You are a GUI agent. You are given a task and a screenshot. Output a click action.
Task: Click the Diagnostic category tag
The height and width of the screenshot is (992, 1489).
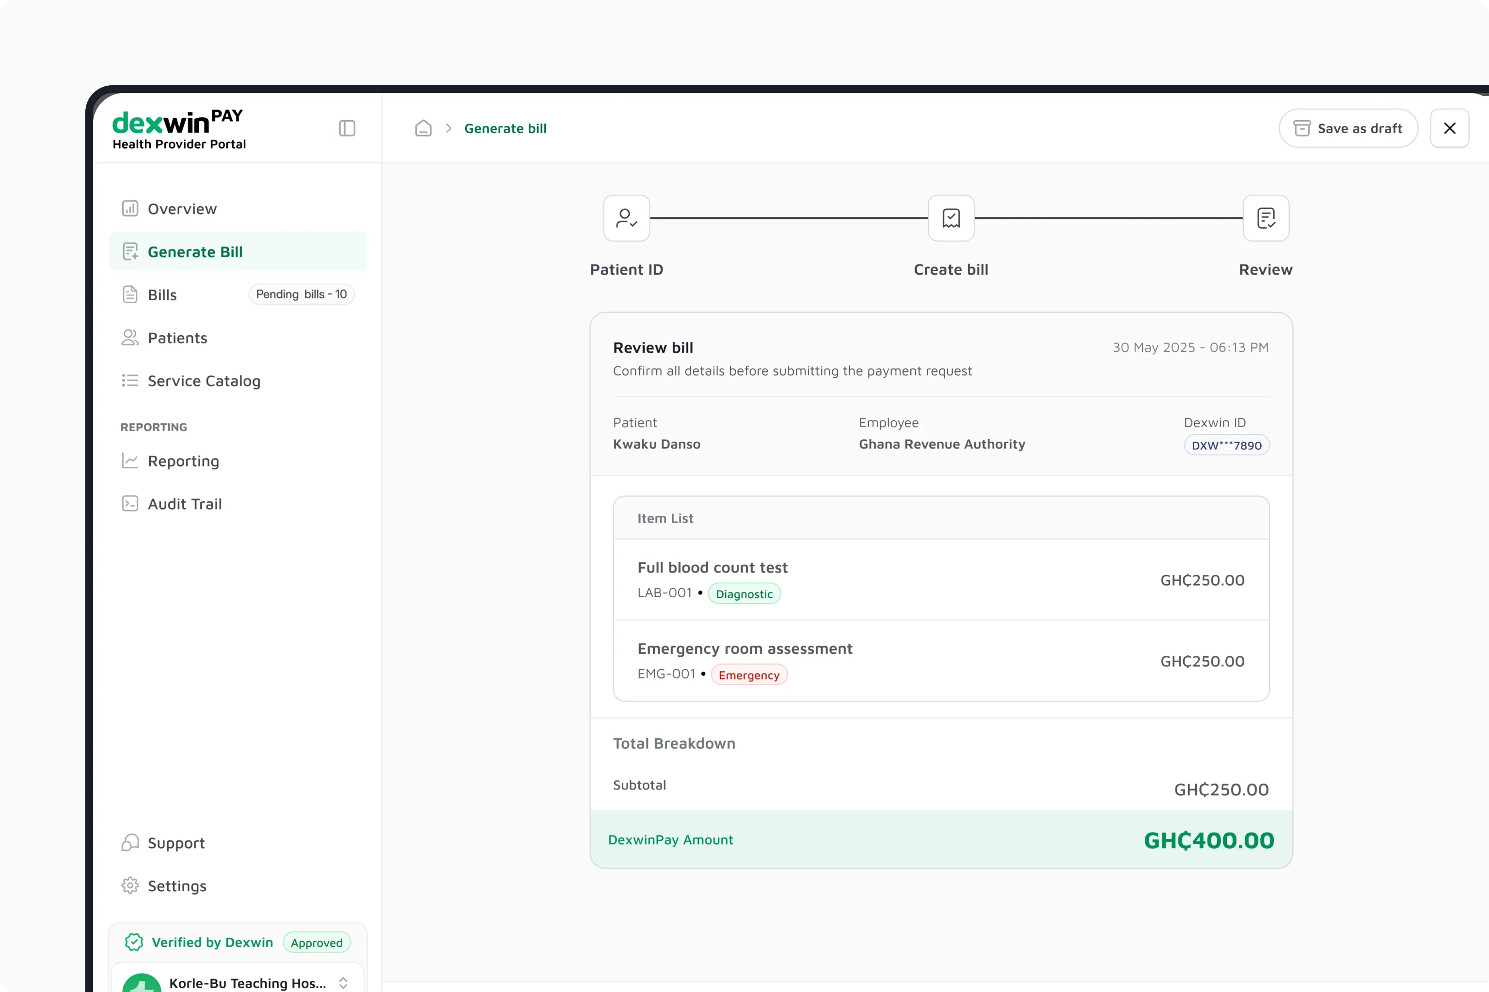point(744,594)
